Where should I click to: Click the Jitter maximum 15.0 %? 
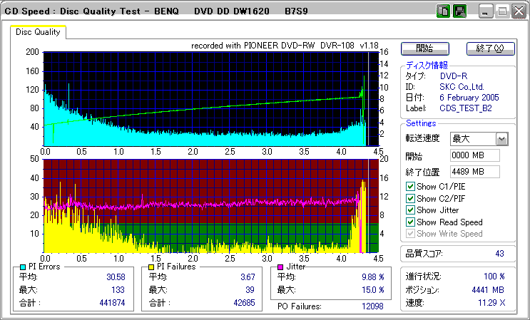[373, 290]
